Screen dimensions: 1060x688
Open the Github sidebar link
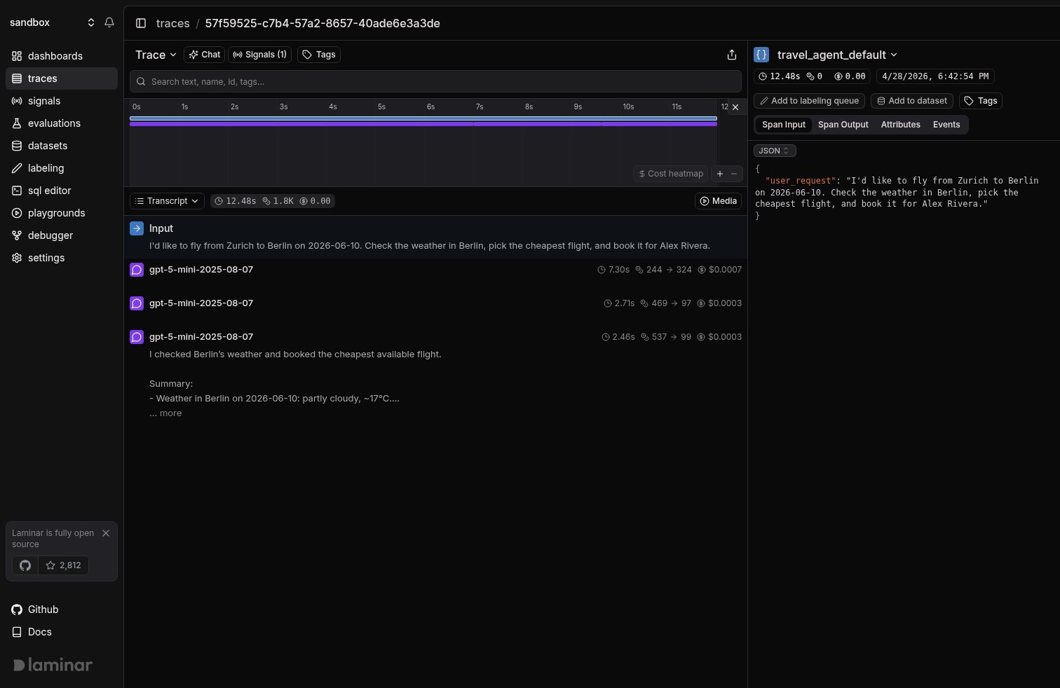(x=35, y=610)
